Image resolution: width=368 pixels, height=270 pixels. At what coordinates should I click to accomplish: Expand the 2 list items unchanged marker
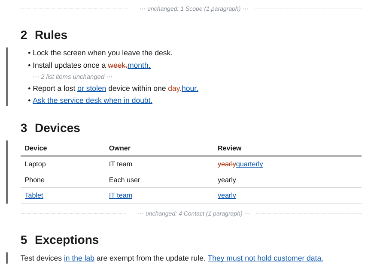pos(73,77)
